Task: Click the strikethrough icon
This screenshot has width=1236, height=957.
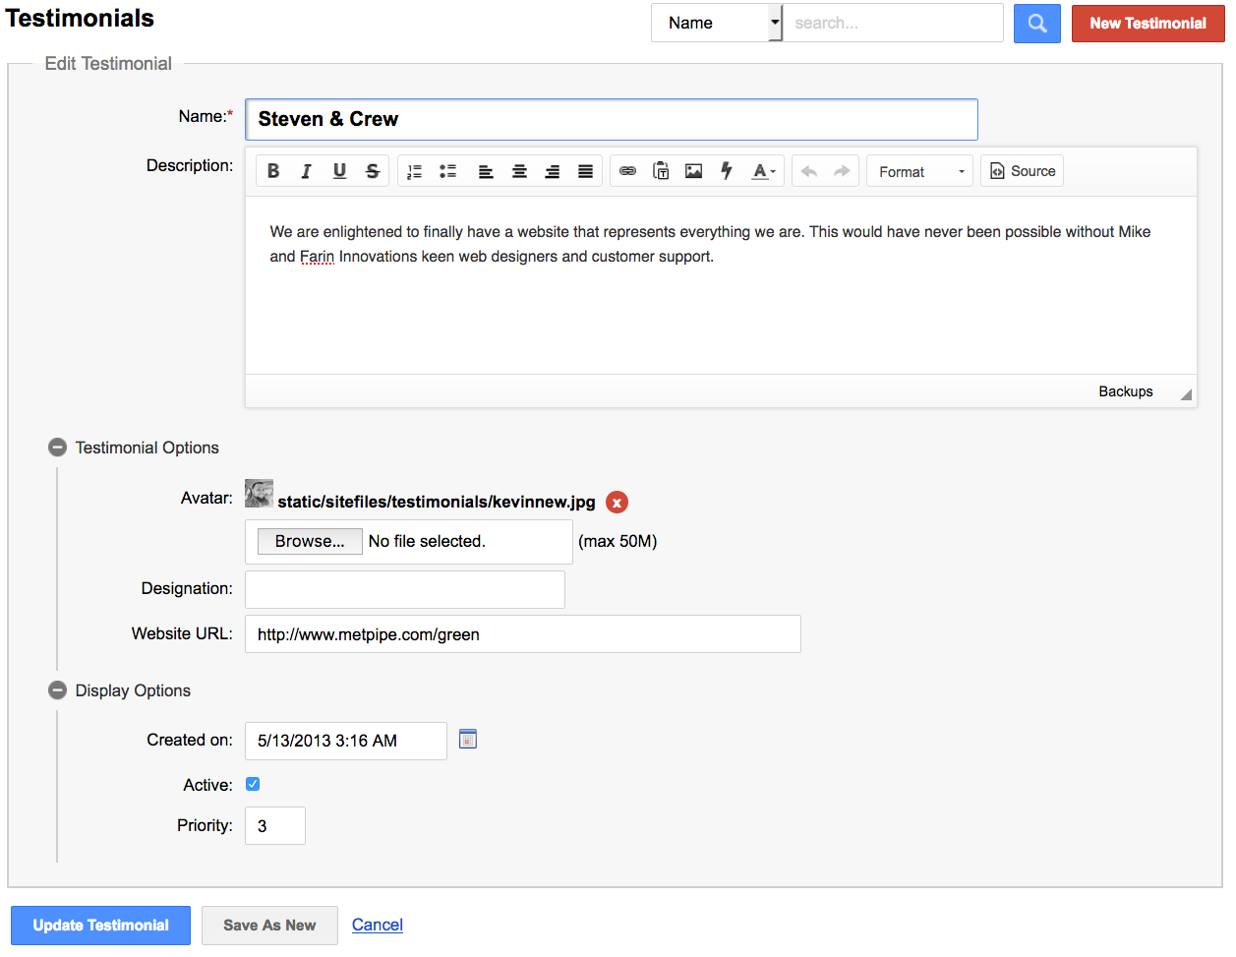Action: coord(373,171)
